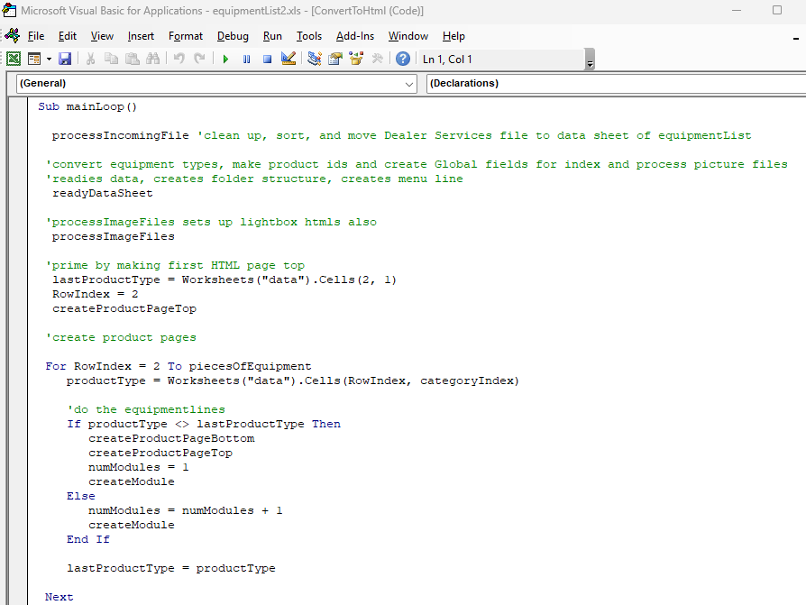Screen dimensions: 806x605
Task: Pause execution with the Break icon
Action: 246,59
